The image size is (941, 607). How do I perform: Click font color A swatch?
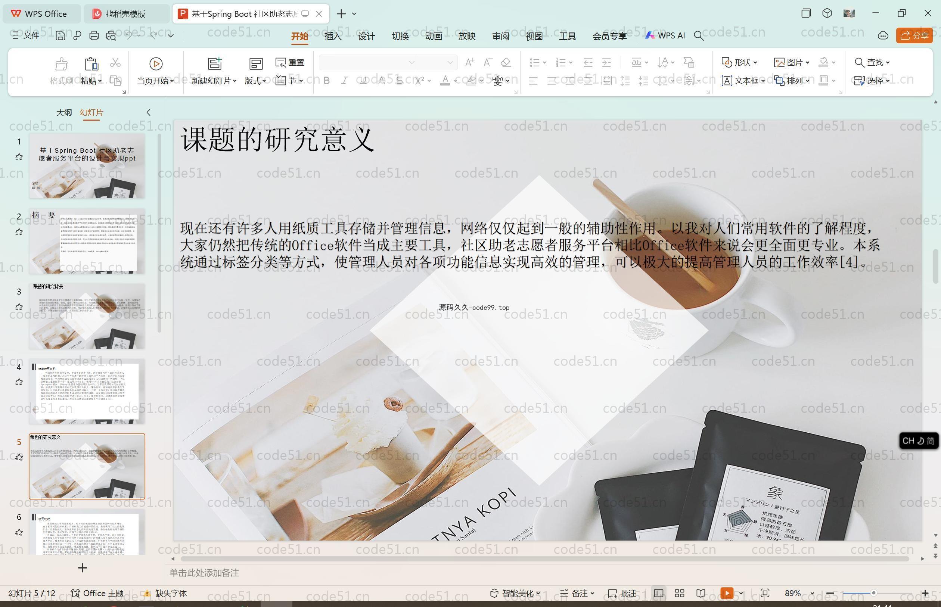coord(445,80)
